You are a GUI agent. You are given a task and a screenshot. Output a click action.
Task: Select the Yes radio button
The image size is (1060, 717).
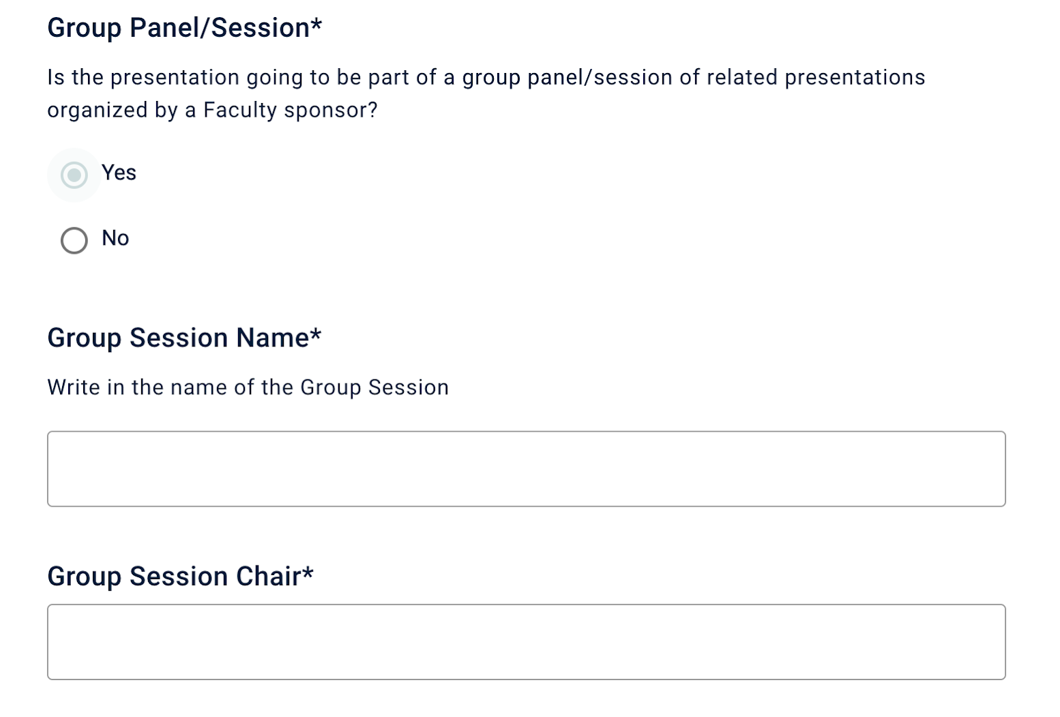(x=74, y=175)
